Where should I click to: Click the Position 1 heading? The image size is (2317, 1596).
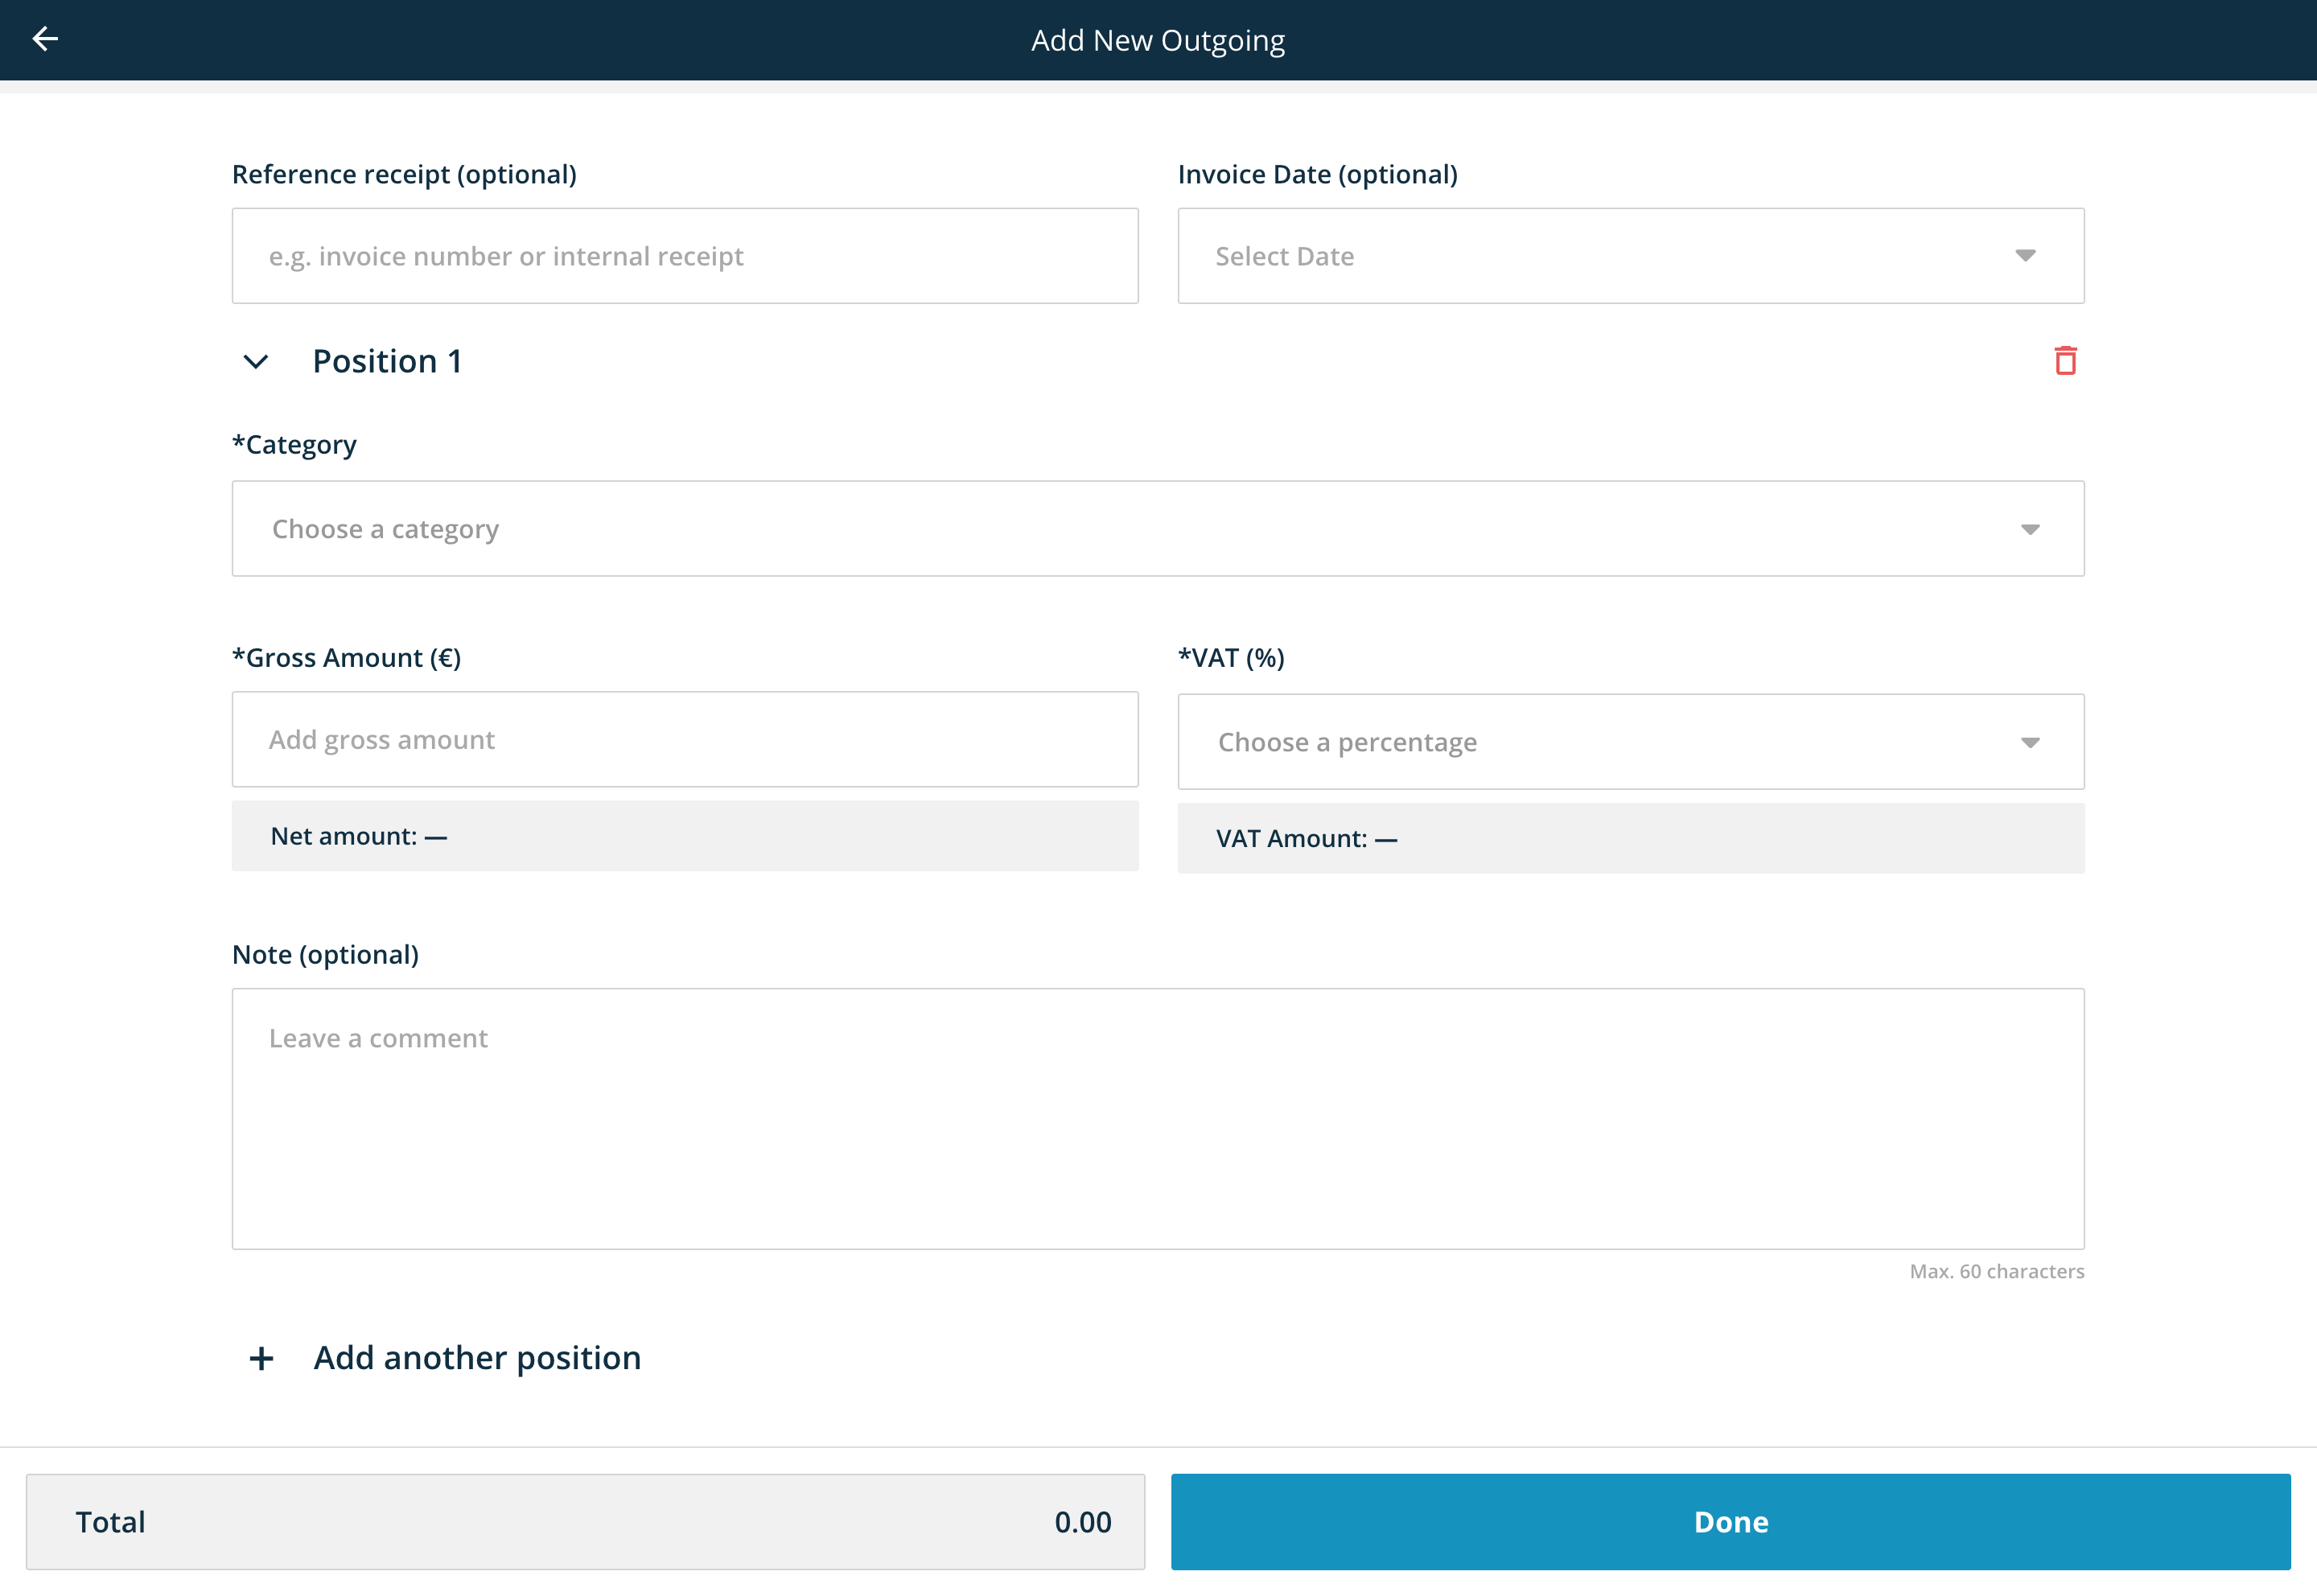[x=388, y=361]
